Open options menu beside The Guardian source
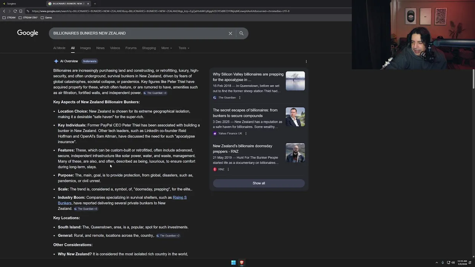Image resolution: width=475 pixels, height=267 pixels. 240,98
